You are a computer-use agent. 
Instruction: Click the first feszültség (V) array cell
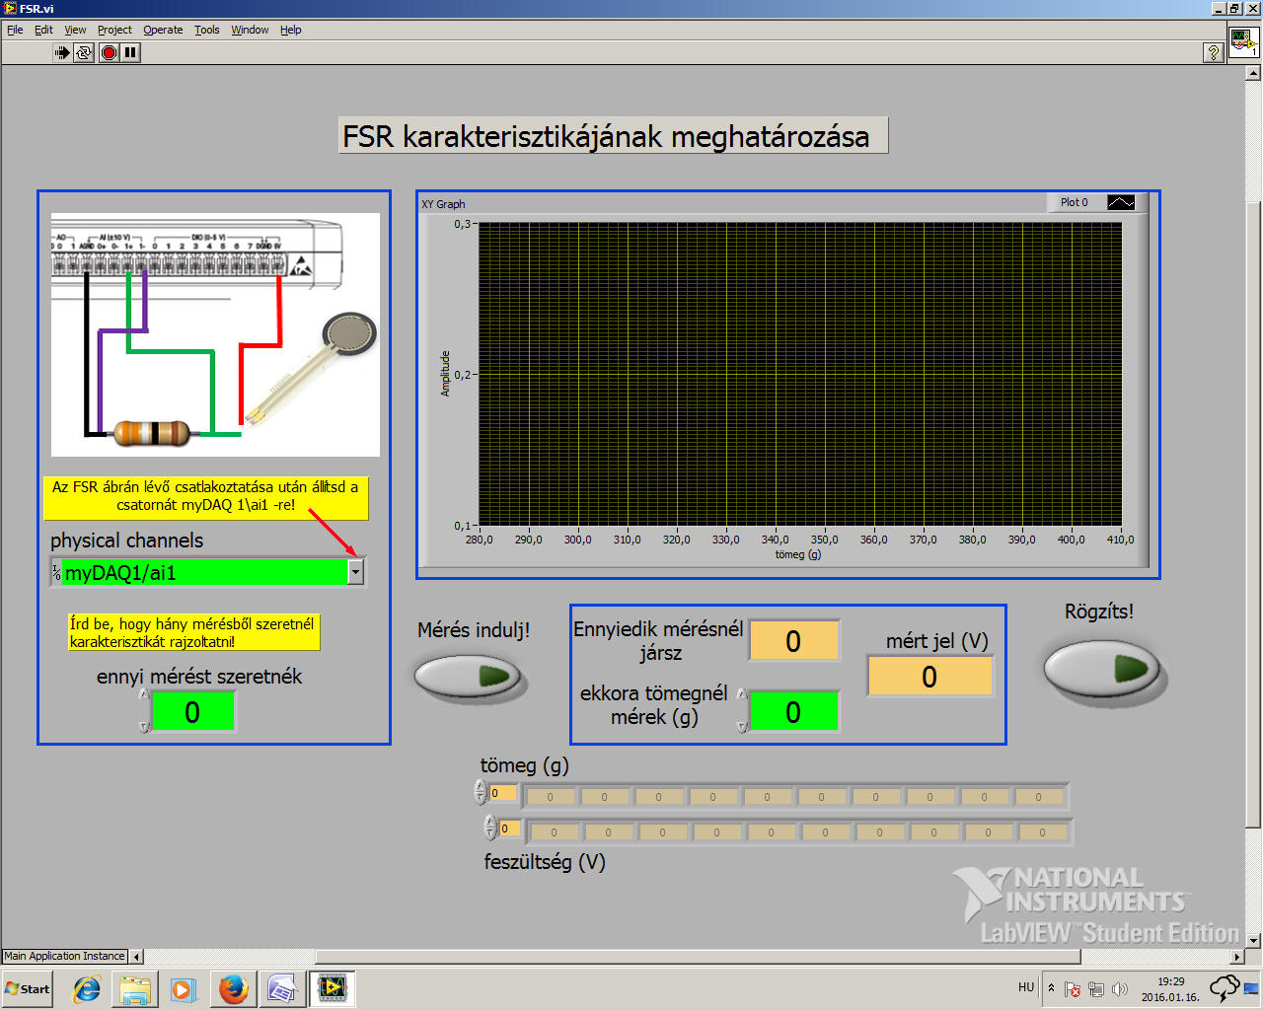tap(554, 832)
